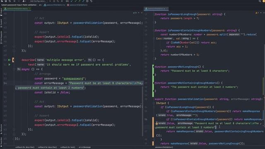
Task: Open the Add Configuration selector
Action: click(x=38, y=1)
